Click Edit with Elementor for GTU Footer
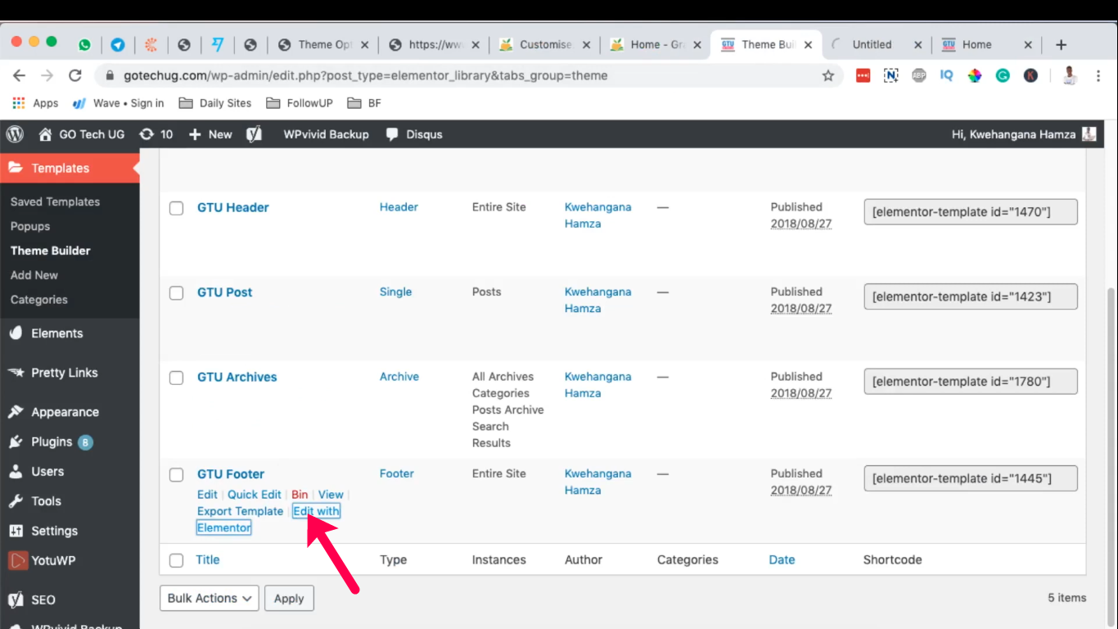Image resolution: width=1118 pixels, height=629 pixels. pos(316,511)
